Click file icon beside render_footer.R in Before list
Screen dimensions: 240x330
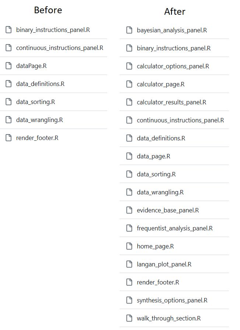click(x=8, y=138)
